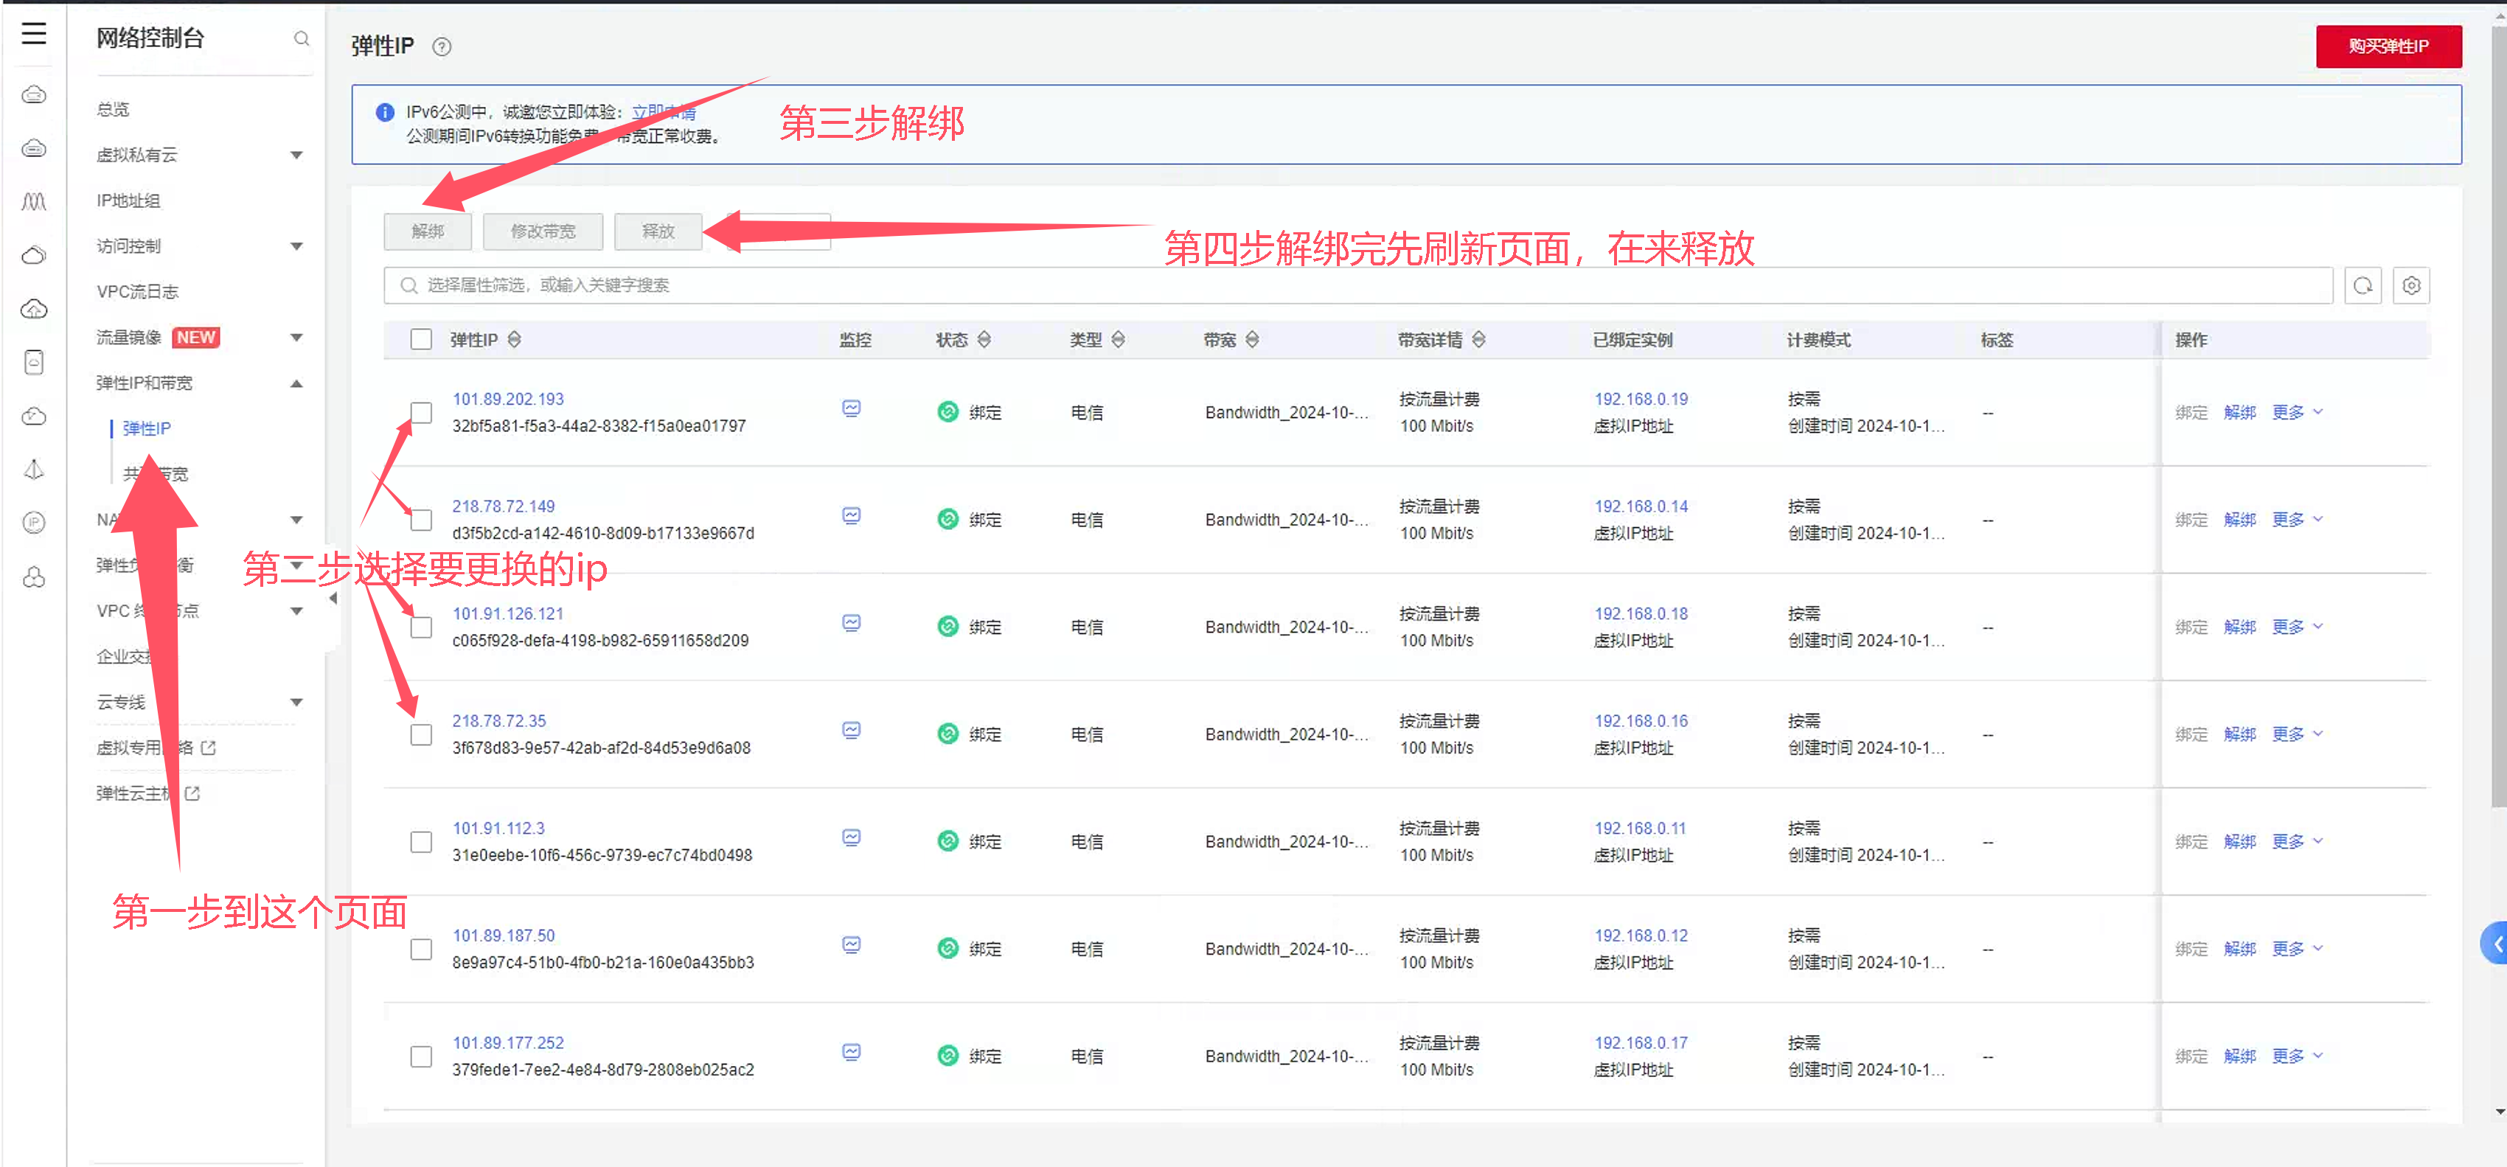This screenshot has height=1167, width=2507.
Task: Open bound instance link 192.168.0.19
Action: coord(1641,399)
